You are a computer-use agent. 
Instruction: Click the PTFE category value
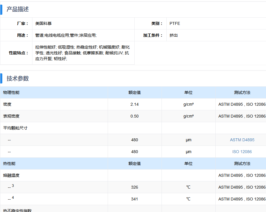(x=175, y=23)
